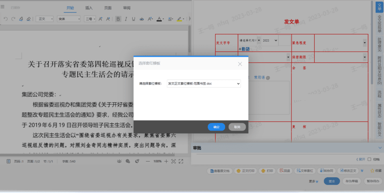
Task: Expand more actions via blue double chevron
Action: (x=362, y=171)
